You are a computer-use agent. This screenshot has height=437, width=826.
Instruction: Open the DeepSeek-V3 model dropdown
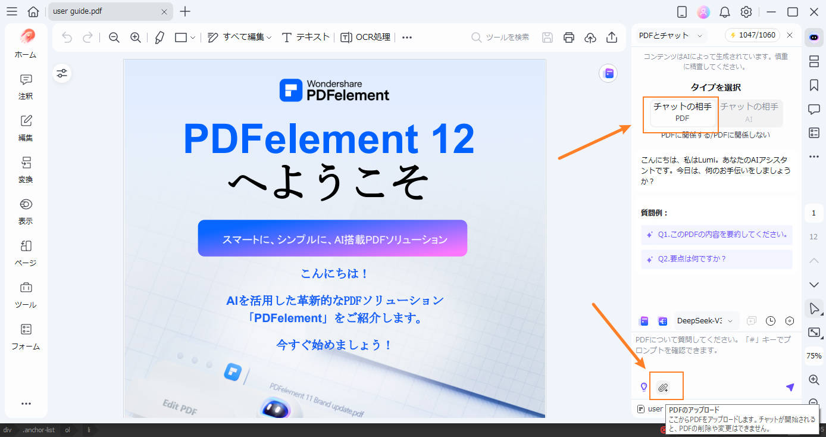click(x=706, y=320)
